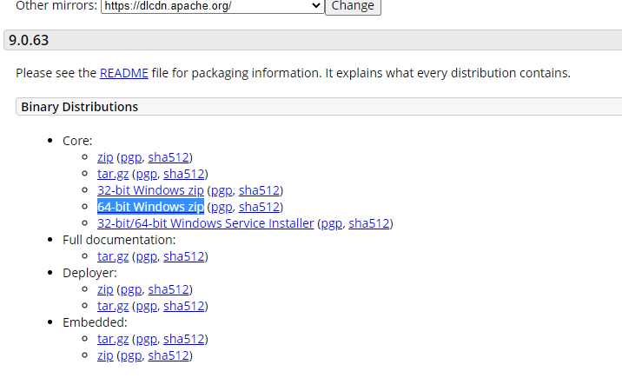Download the Deployer tar.gz

tap(113, 306)
